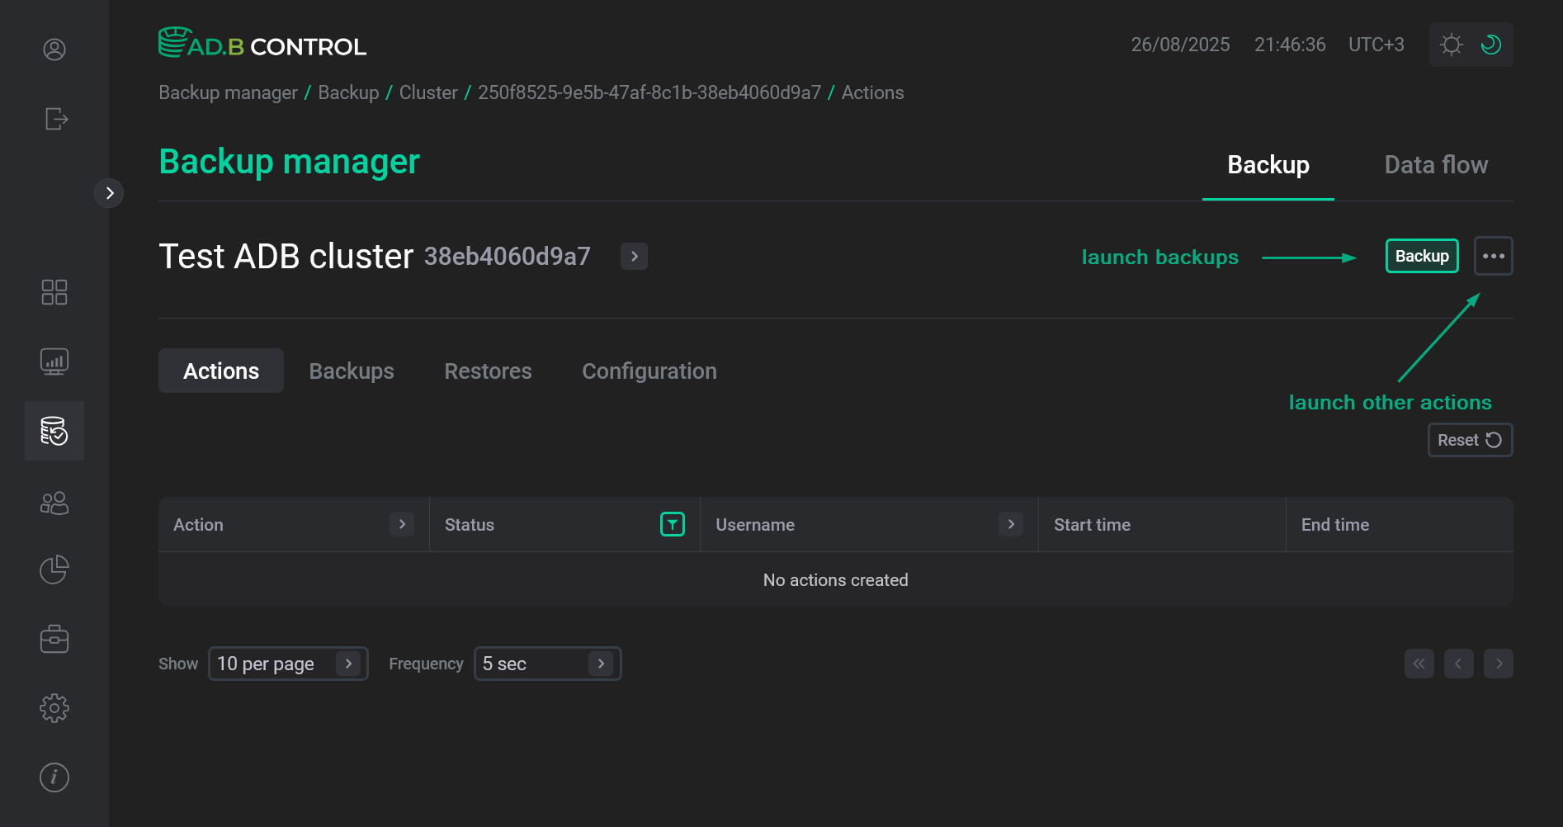Open the Backups sub-tab
1563x827 pixels.
[351, 371]
